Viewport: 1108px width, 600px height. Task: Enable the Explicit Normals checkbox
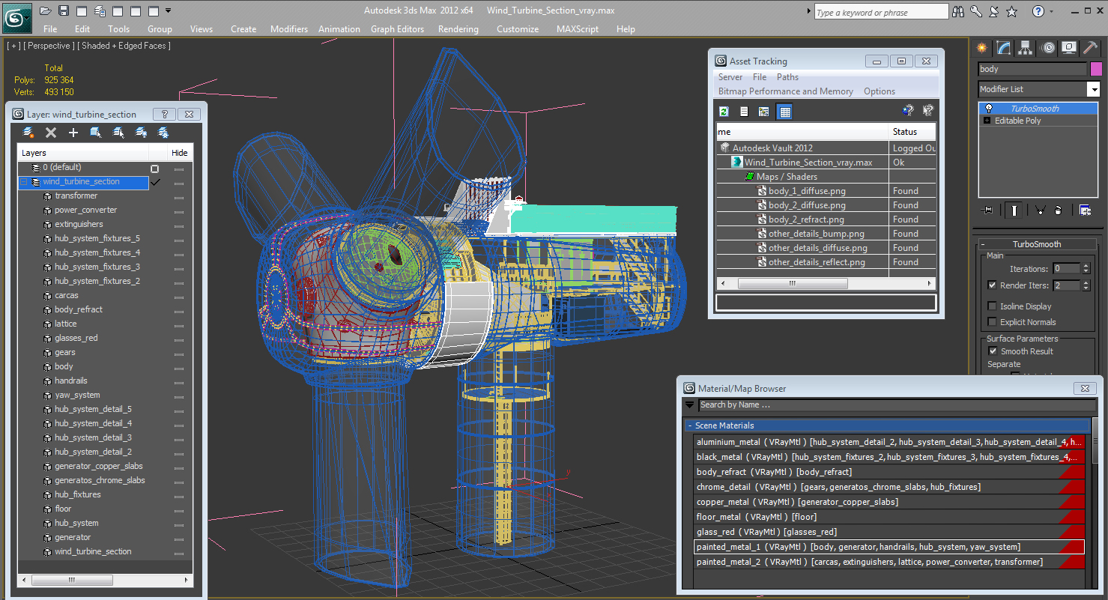click(993, 322)
